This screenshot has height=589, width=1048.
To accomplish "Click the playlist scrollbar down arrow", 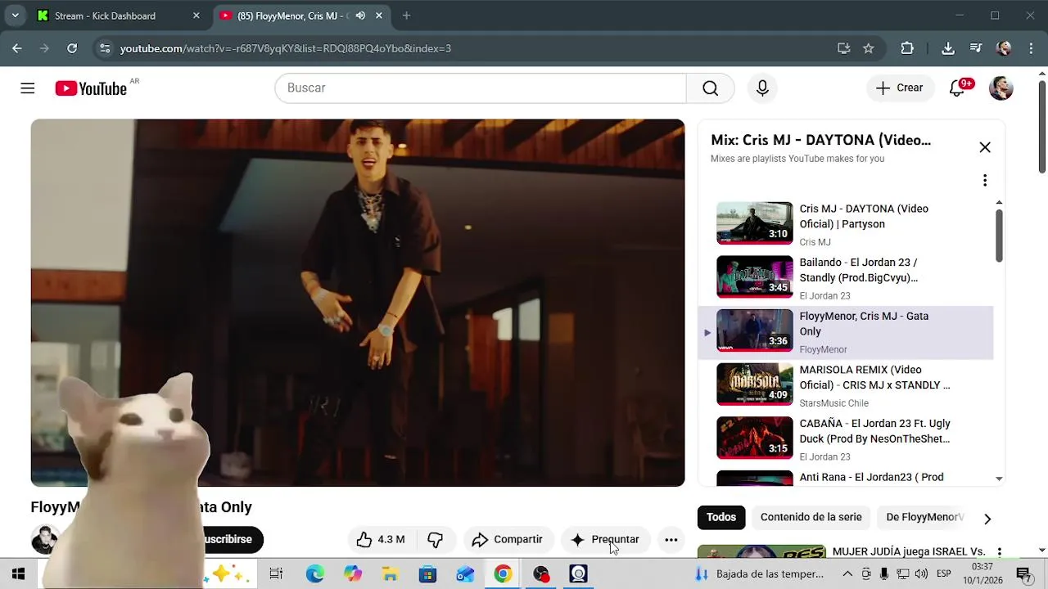I will 999,479.
